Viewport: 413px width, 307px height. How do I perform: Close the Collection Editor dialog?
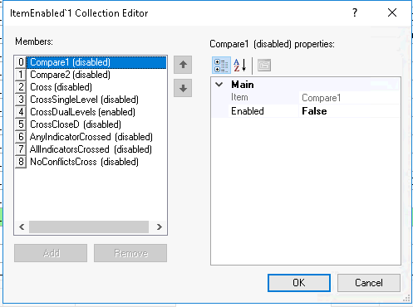392,12
